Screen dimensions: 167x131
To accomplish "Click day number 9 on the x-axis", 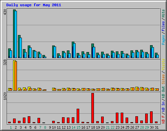I will [50, 127].
